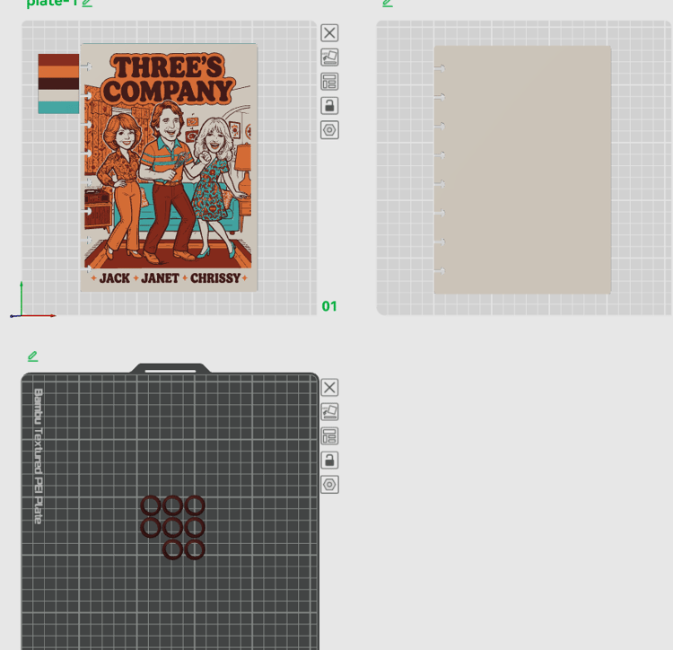Screen dimensions: 673x650
Task: Click the Bambu Textured PEI Plate label
Action: click(39, 456)
